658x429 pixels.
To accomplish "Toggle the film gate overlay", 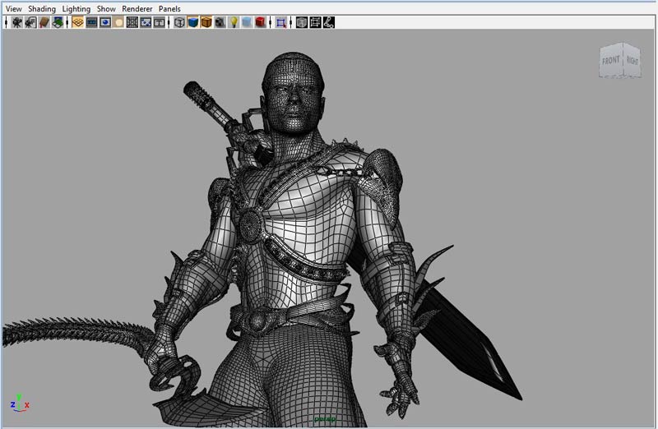I will point(91,22).
